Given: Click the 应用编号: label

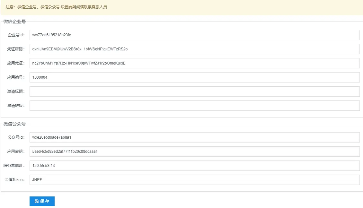Looking at the screenshot, I should coord(16,77).
